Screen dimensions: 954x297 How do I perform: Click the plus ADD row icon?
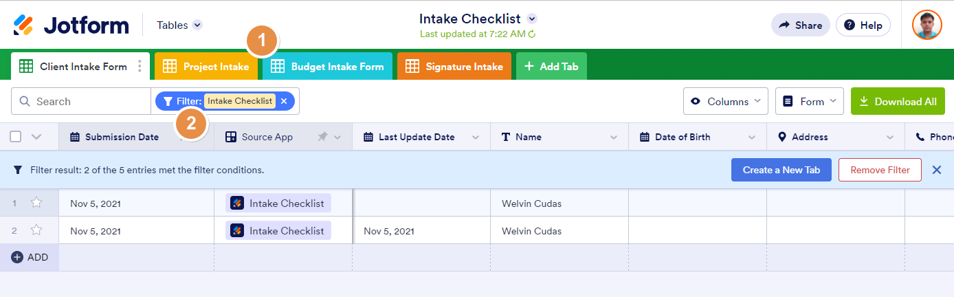[x=17, y=257]
